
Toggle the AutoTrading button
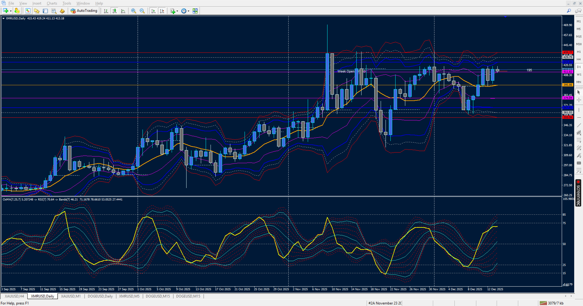(84, 11)
